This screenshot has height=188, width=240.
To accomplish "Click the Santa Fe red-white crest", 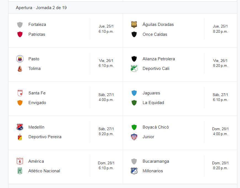I will click(x=20, y=93).
